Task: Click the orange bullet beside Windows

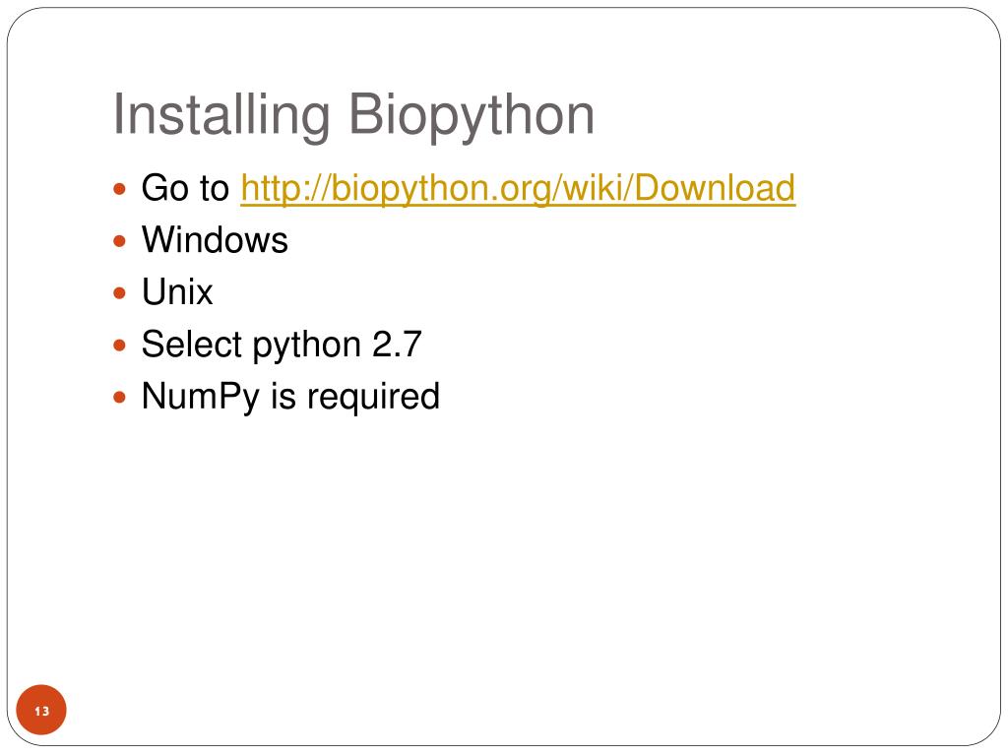Action: tap(119, 241)
